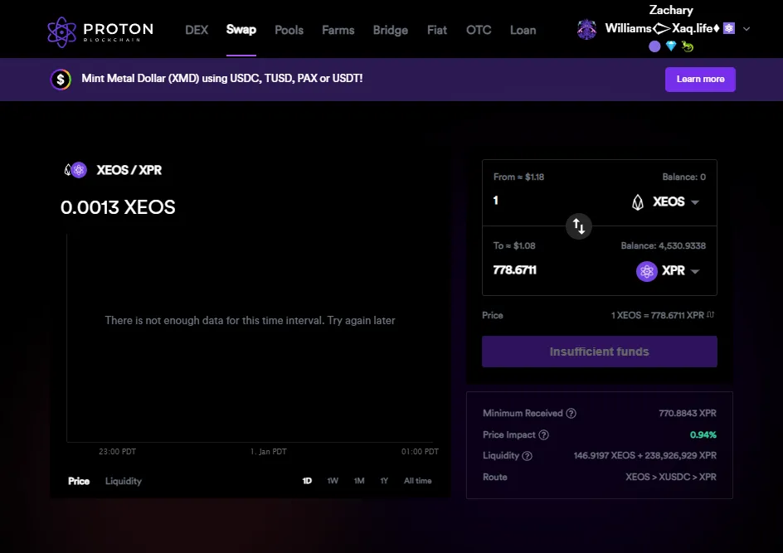Click the XEOS/XPR pair icon
This screenshot has width=783, height=553.
[x=75, y=170]
